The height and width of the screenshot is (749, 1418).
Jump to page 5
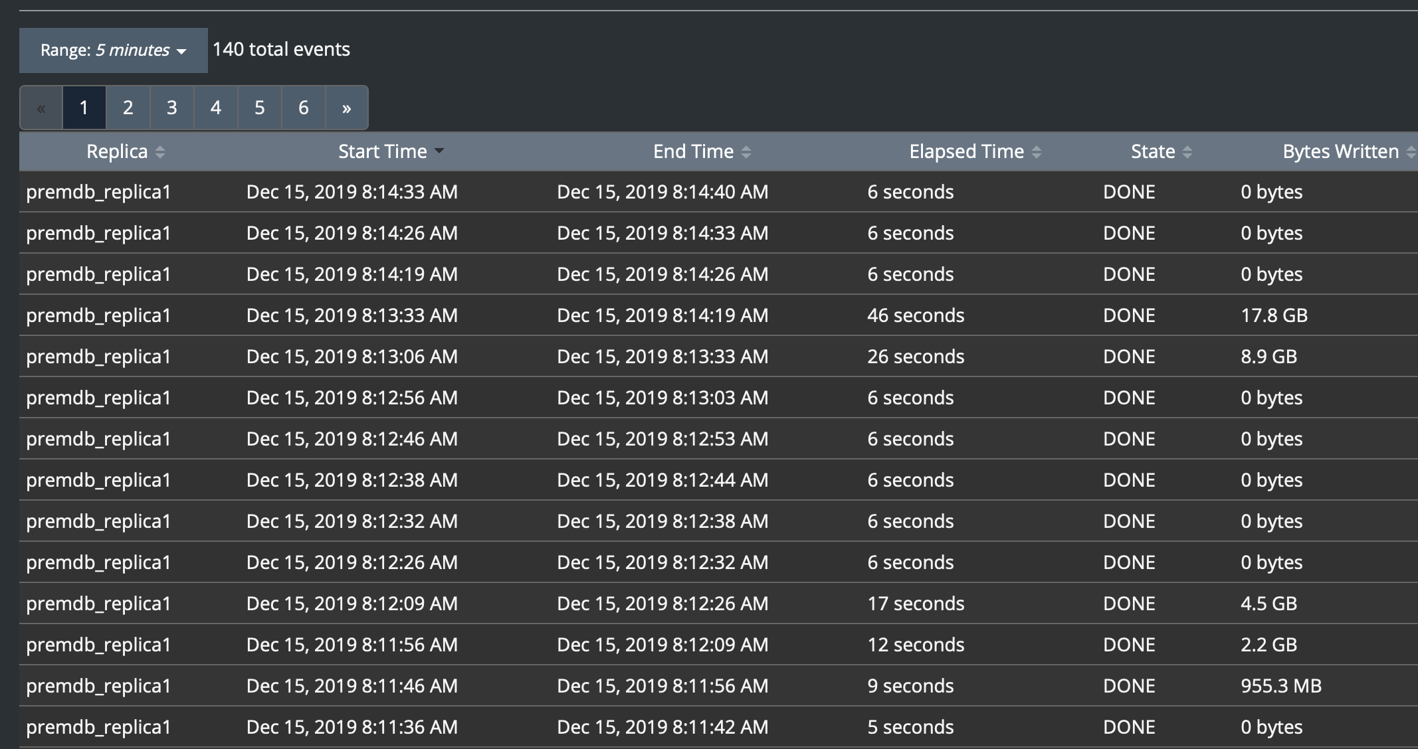(260, 108)
